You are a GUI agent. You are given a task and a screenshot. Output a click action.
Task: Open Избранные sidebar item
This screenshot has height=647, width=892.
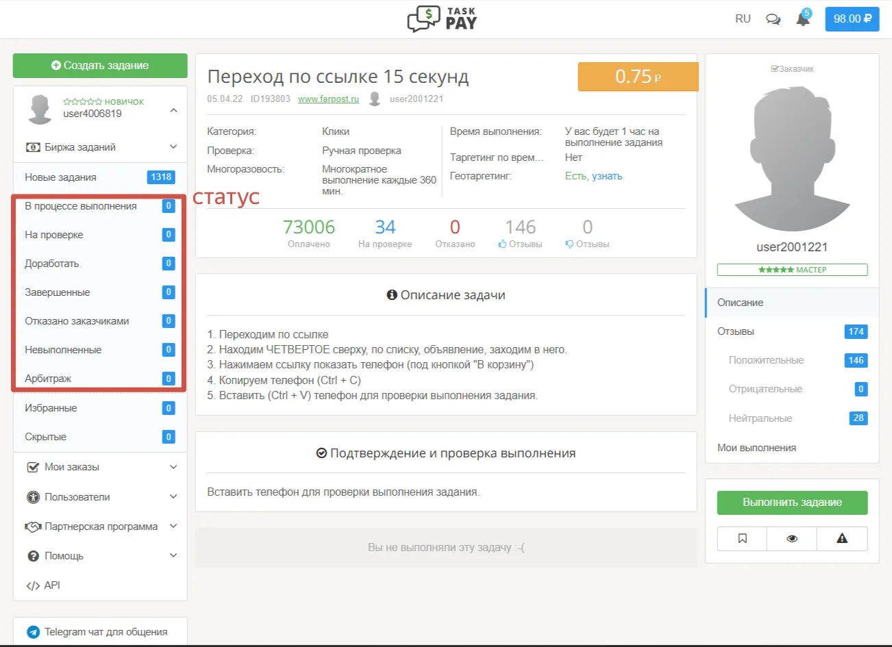coord(100,408)
